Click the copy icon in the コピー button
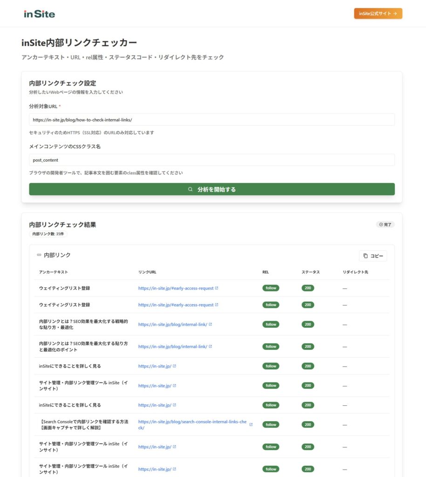Screen dimensions: 426x477 (365, 256)
